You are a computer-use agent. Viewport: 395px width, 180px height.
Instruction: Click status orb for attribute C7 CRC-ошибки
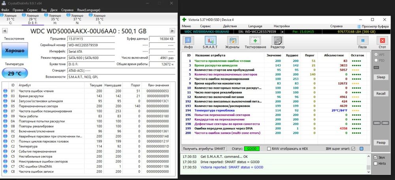(5, 167)
